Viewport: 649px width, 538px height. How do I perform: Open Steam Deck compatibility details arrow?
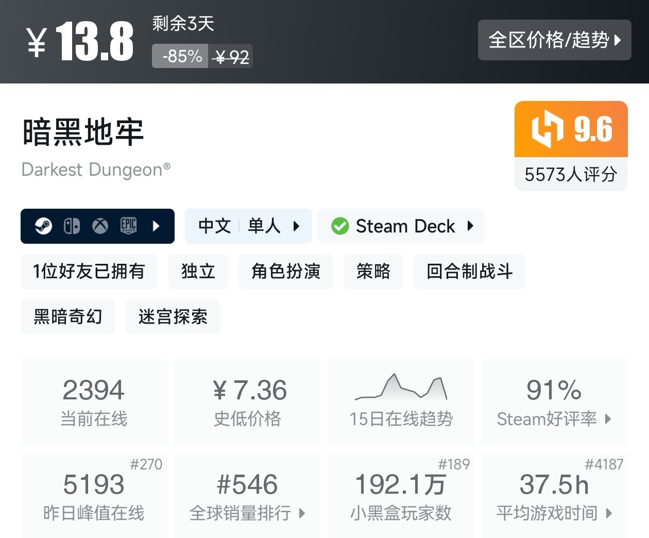[470, 226]
